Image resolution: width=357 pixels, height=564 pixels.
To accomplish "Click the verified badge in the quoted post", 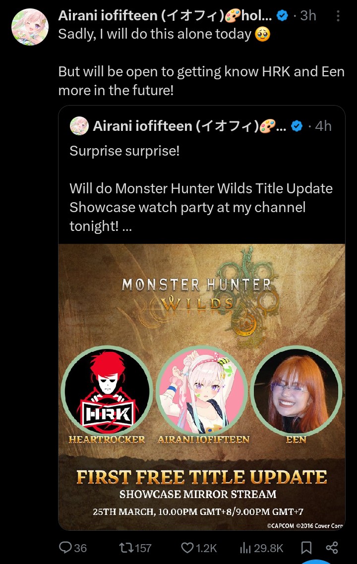I will point(297,126).
